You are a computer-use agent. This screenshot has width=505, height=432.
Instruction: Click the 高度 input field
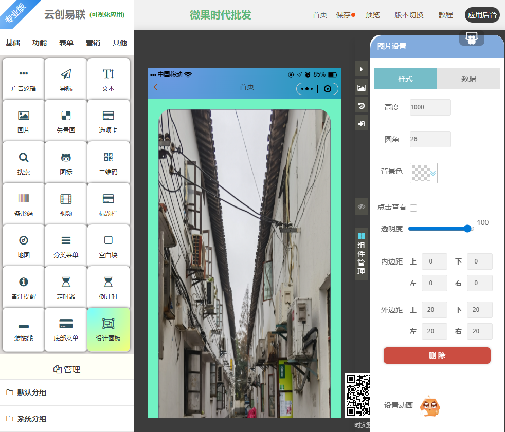[430, 107]
